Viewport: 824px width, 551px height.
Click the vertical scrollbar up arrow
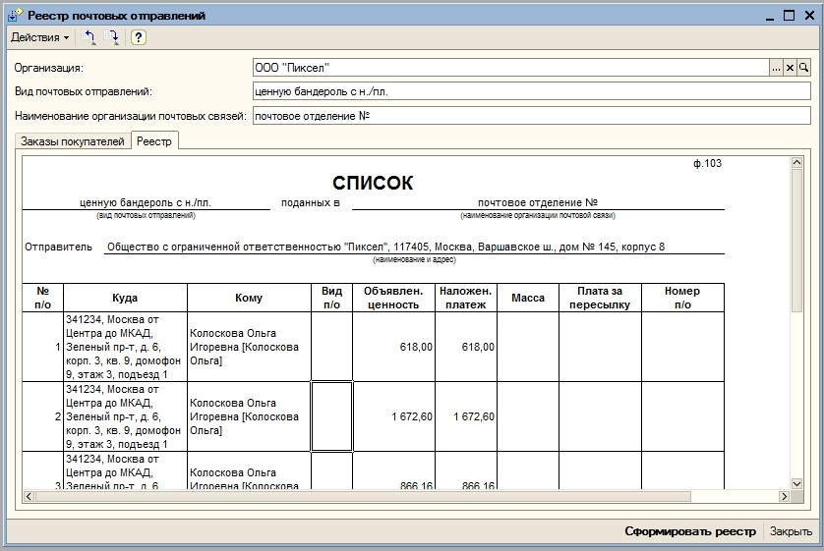796,163
